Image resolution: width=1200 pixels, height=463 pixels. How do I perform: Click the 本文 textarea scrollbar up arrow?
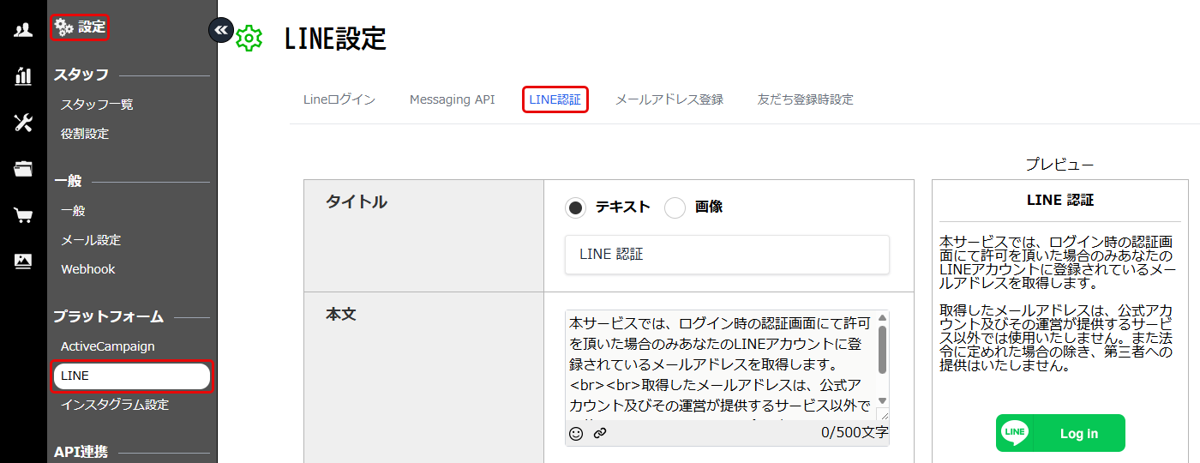point(882,318)
